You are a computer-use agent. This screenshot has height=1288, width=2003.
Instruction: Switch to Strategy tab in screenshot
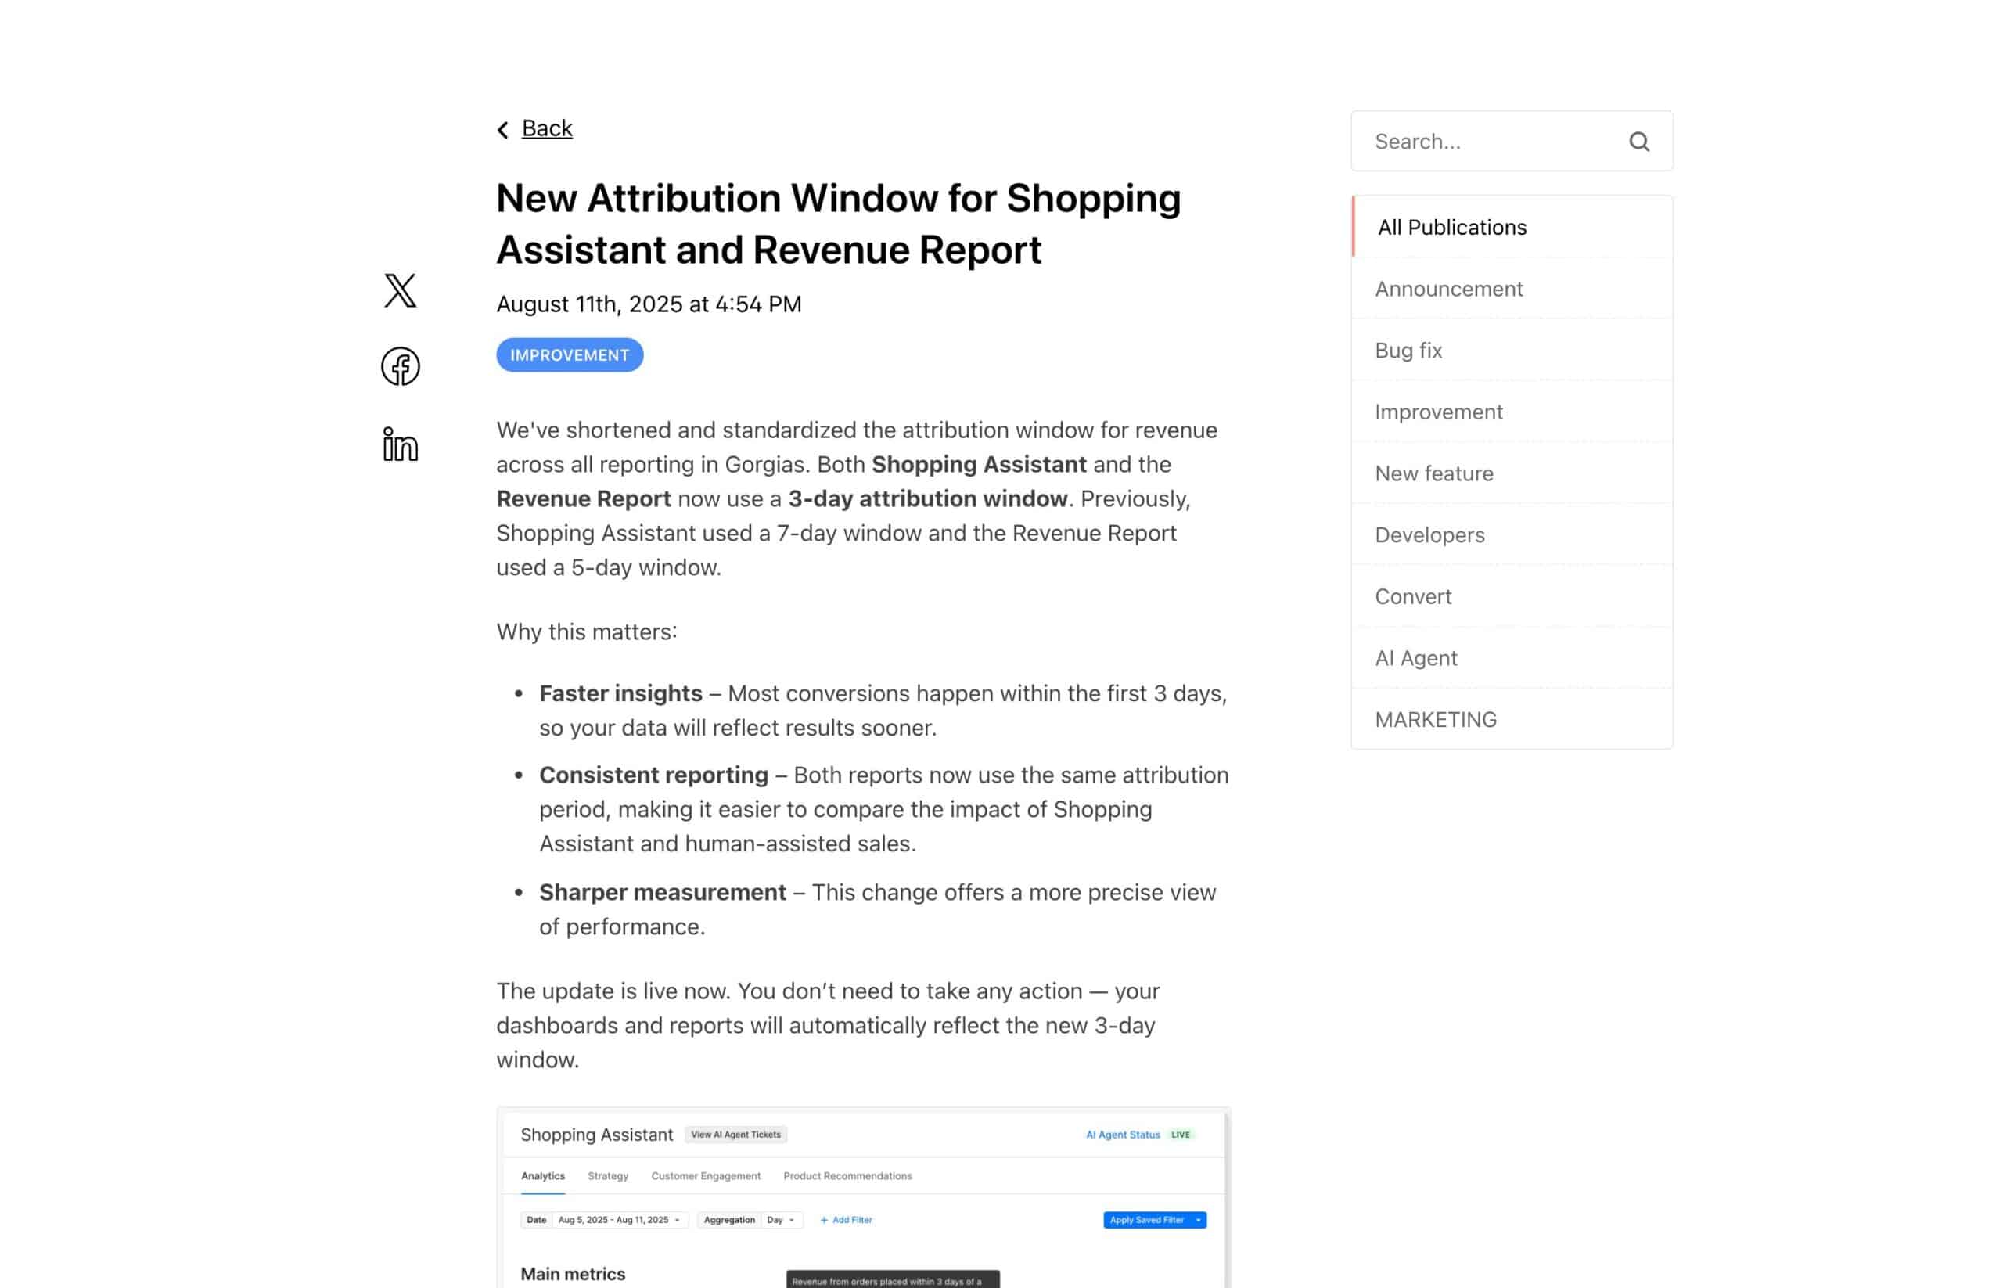(x=607, y=1175)
